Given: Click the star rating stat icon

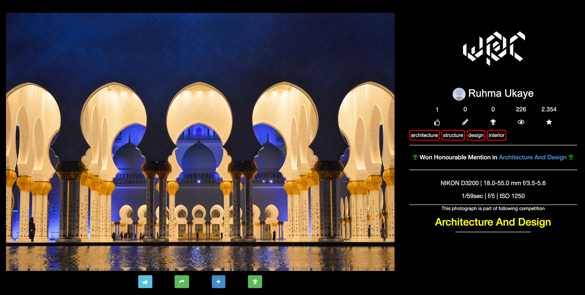Looking at the screenshot, I should click(x=549, y=122).
